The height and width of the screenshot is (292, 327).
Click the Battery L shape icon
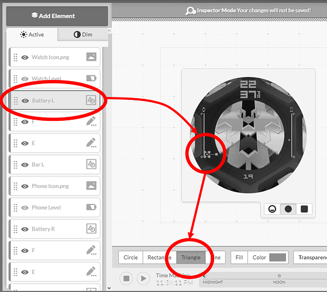click(x=91, y=100)
